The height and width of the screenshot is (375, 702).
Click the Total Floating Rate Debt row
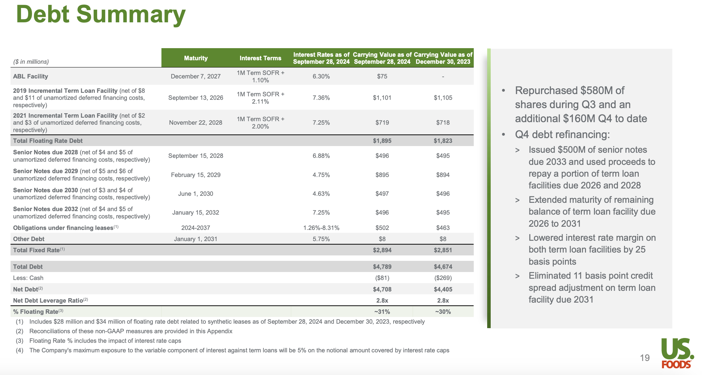coord(48,141)
